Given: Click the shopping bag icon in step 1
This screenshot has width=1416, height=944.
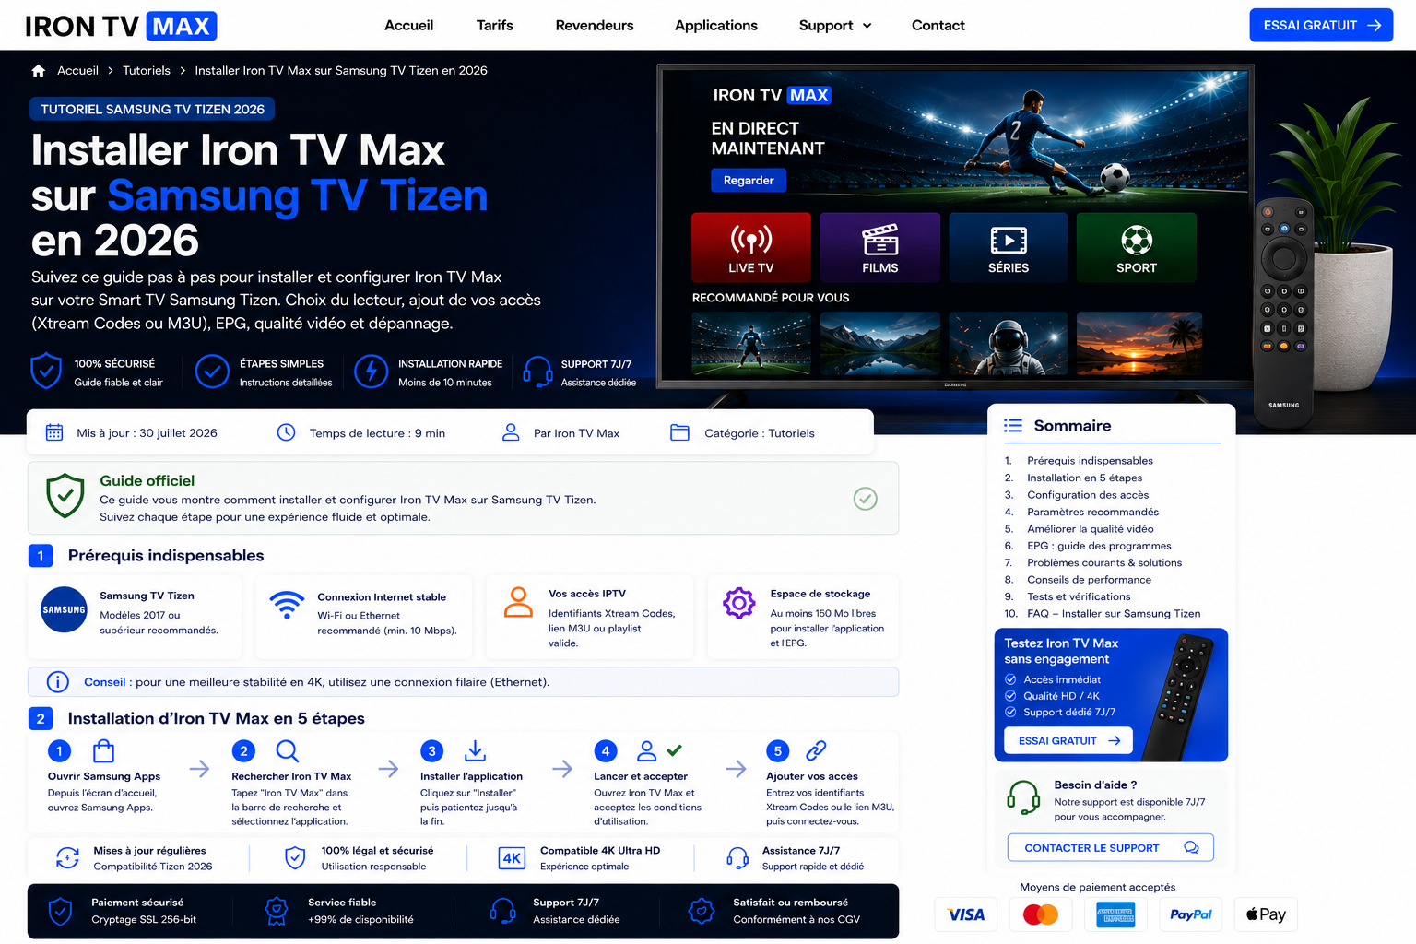Looking at the screenshot, I should (x=104, y=750).
